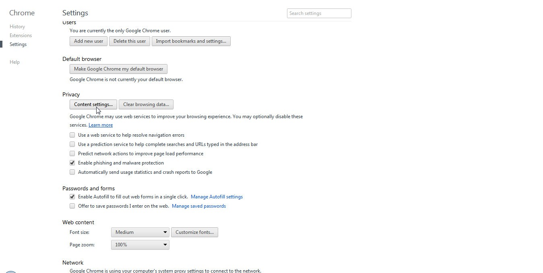Click the Default browser heading
543x273 pixels.
(x=82, y=59)
